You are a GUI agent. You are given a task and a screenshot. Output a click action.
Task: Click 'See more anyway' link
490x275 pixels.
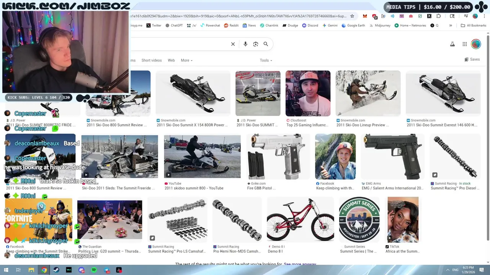(x=300, y=264)
